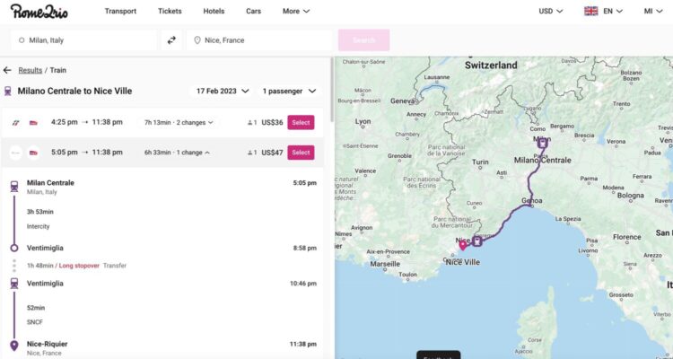Expand the 7h 13min 2 changes details

pos(179,123)
